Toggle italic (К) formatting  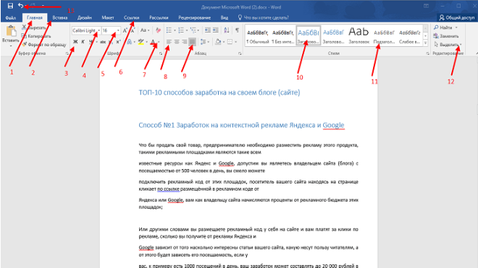[83, 42]
